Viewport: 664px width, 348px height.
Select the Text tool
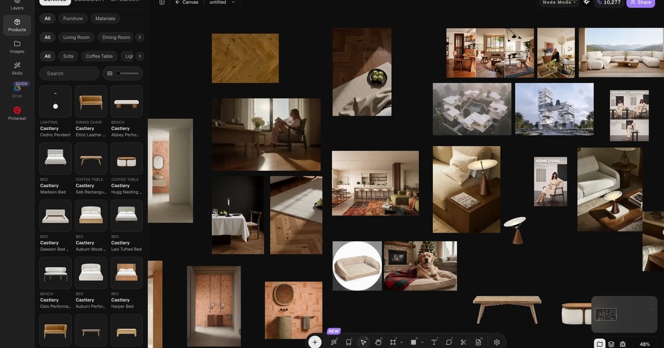[x=434, y=342]
